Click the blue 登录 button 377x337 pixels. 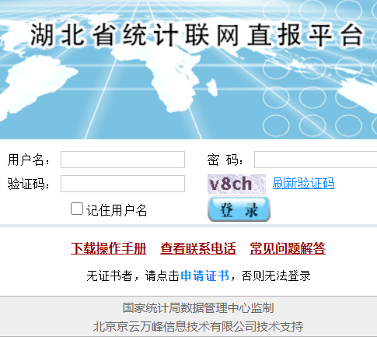pos(239,209)
